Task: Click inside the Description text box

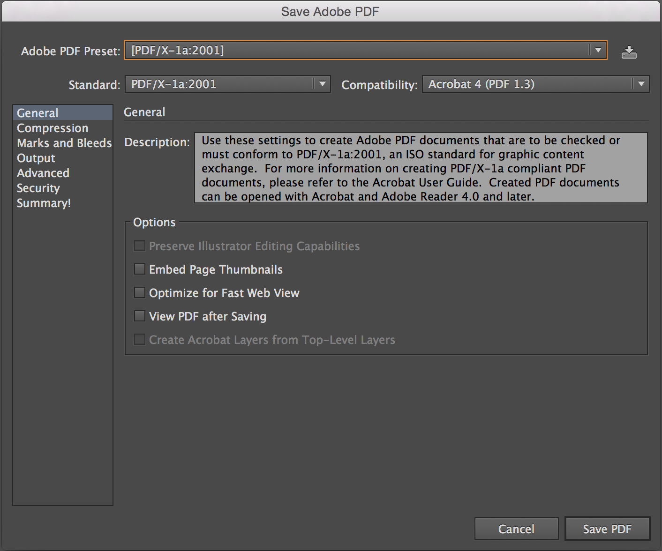Action: coord(421,168)
